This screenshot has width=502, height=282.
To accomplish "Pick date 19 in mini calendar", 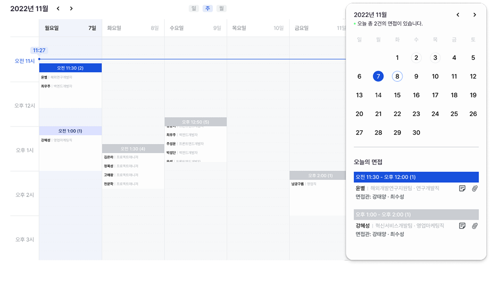I will pos(473,95).
